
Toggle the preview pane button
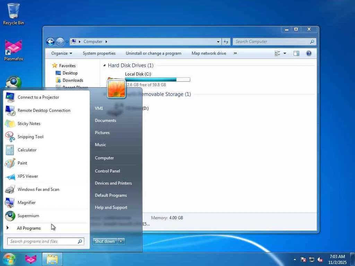(296, 53)
